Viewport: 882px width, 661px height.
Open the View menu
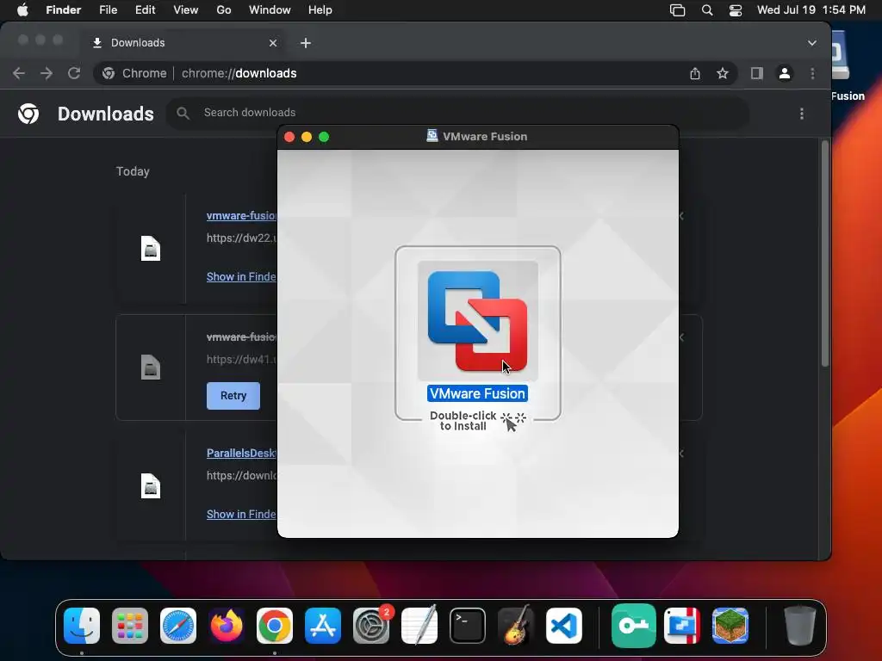186,10
